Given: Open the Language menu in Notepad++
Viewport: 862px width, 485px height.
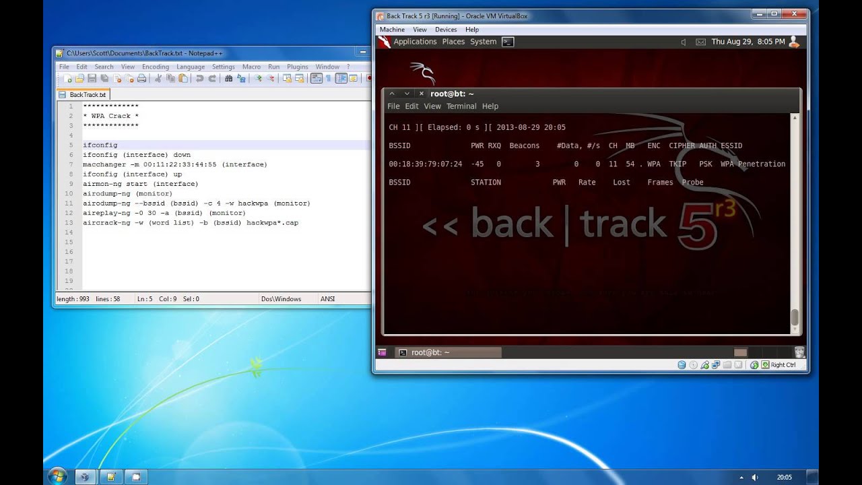Looking at the screenshot, I should (191, 67).
